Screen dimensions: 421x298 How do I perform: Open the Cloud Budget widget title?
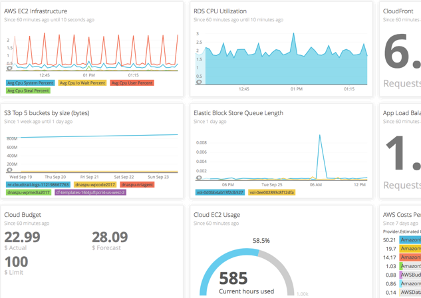coord(23,215)
